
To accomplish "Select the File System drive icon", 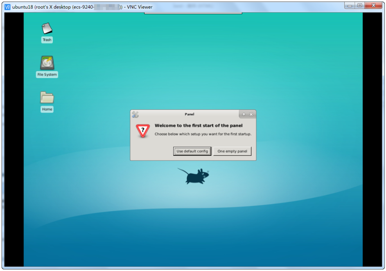I will 47,63.
